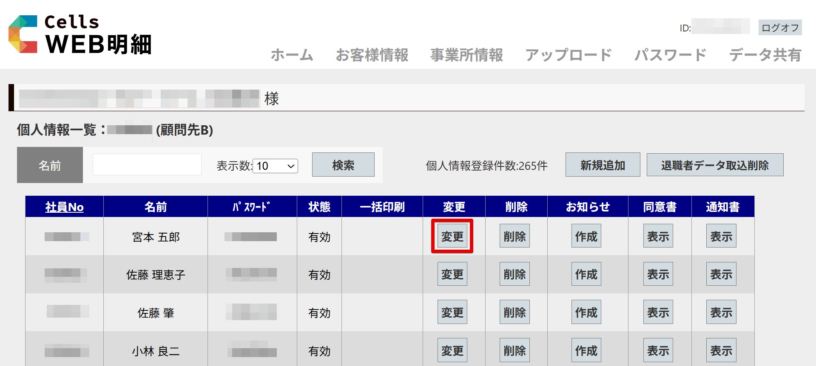Expand the 表示数 dropdown
Screen dimensions: 816x366
pyautogui.click(x=276, y=166)
